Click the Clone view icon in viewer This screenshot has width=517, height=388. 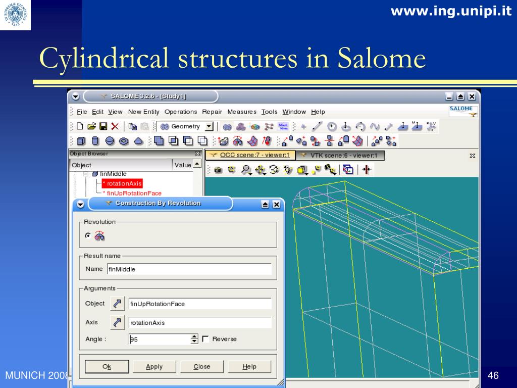click(348, 170)
